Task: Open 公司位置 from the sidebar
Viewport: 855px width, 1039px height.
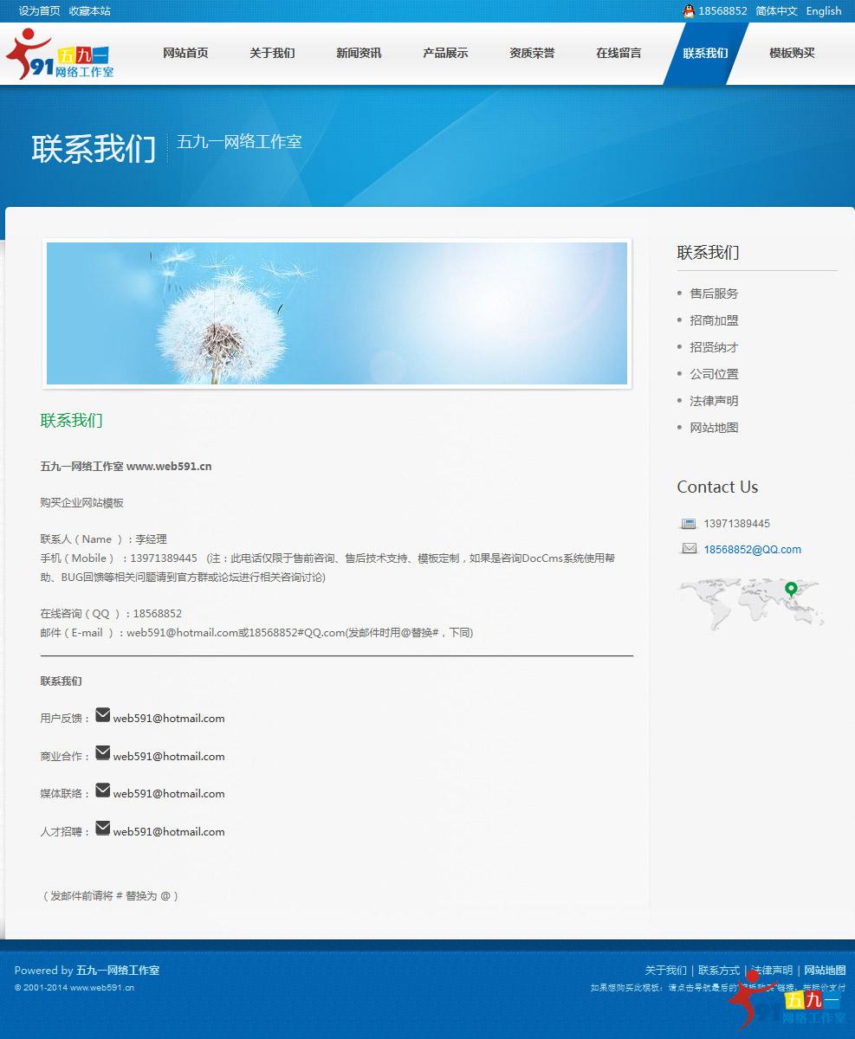Action: [x=713, y=373]
